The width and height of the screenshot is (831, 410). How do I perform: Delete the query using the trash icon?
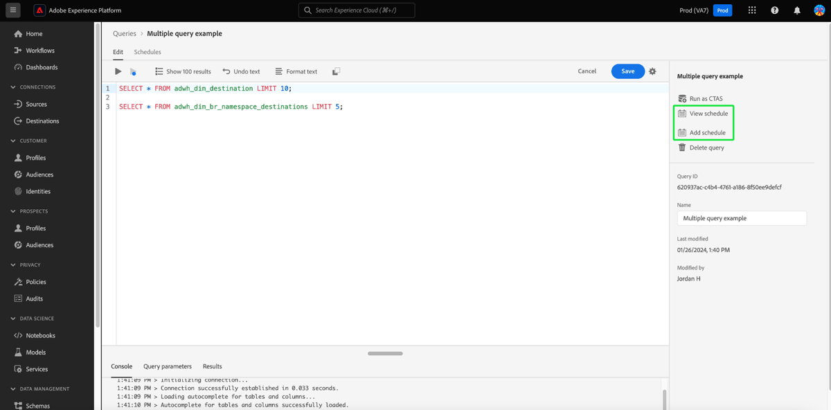pos(683,148)
